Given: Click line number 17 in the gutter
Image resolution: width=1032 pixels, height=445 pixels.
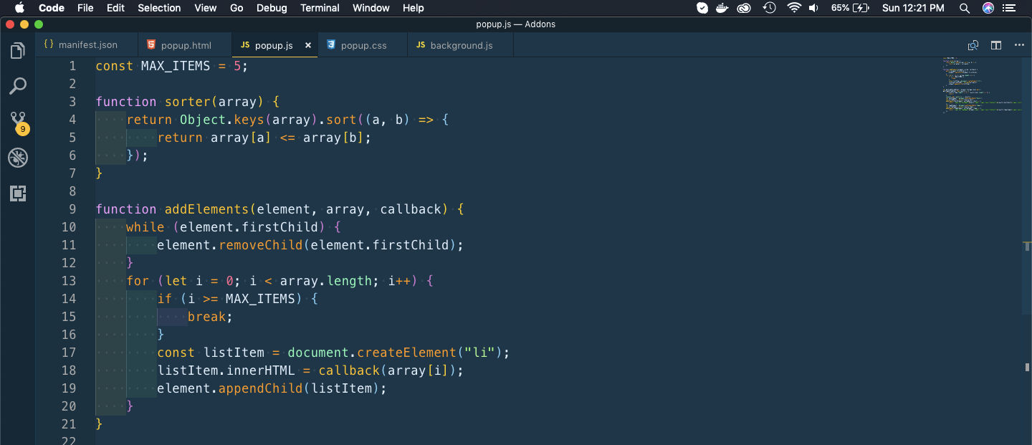Looking at the screenshot, I should coord(69,353).
